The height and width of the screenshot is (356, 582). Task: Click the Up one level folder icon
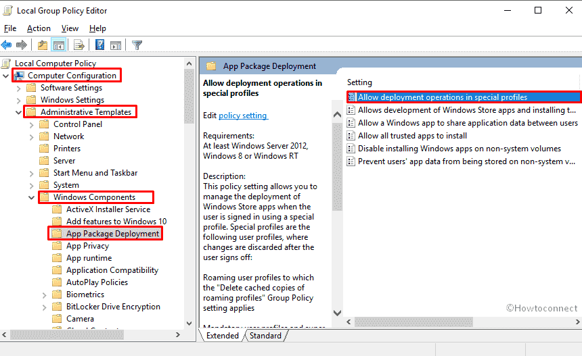[x=43, y=45]
